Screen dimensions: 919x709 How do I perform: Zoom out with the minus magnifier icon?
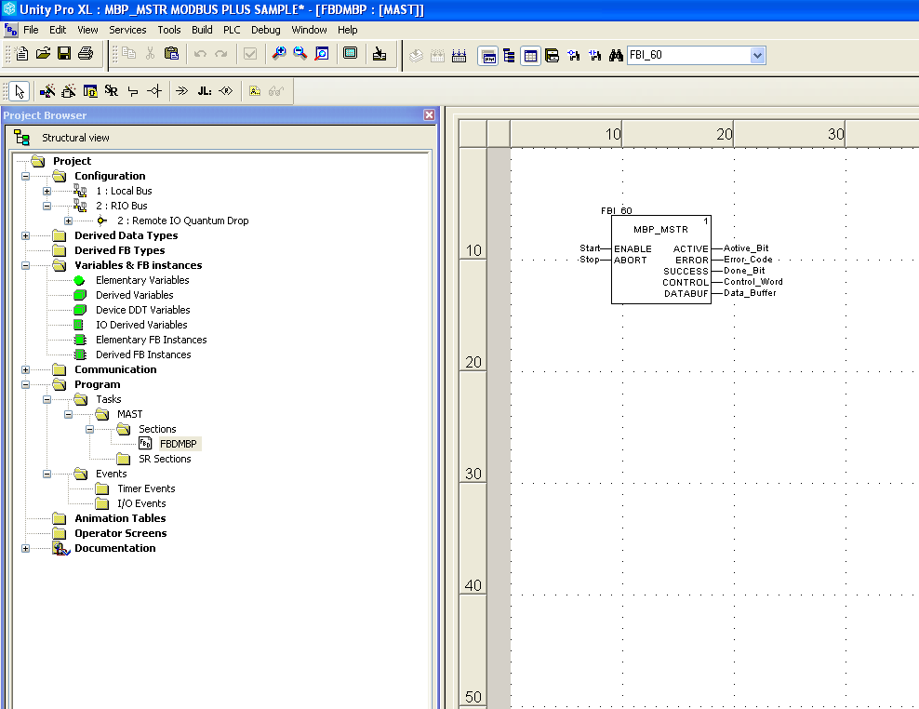300,54
